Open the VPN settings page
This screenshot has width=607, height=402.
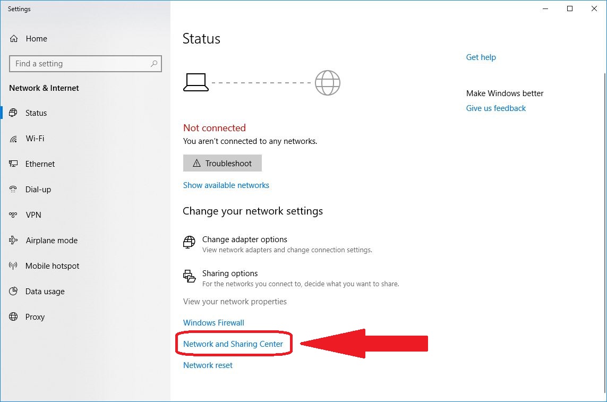[x=33, y=215]
